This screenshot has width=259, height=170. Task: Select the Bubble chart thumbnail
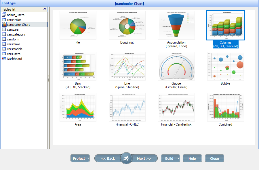[x=225, y=66]
